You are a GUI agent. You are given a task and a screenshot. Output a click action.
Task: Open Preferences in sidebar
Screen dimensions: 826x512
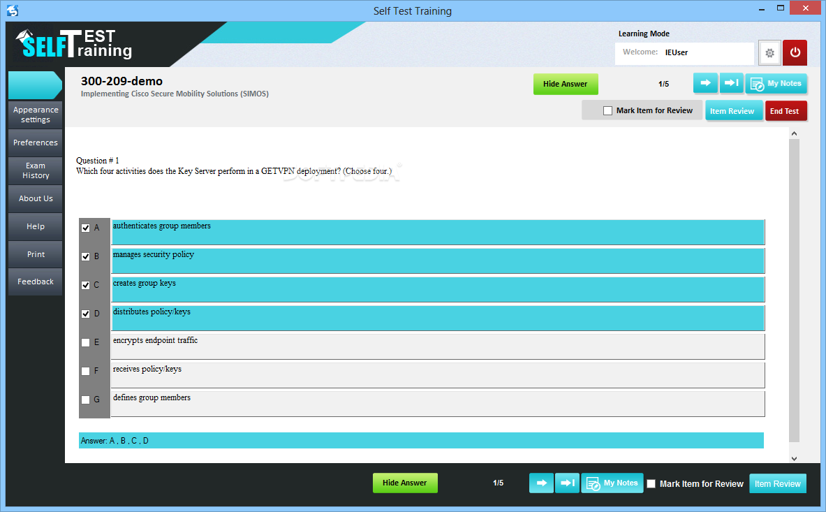pyautogui.click(x=36, y=142)
